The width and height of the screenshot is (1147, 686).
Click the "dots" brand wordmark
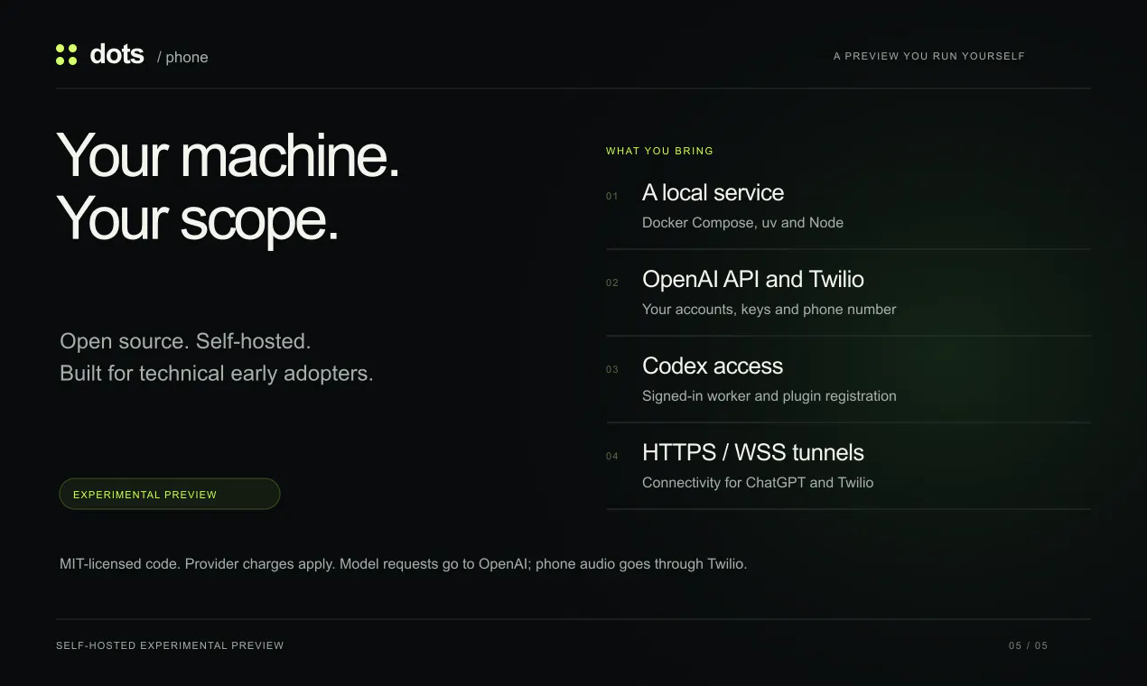[x=117, y=54]
